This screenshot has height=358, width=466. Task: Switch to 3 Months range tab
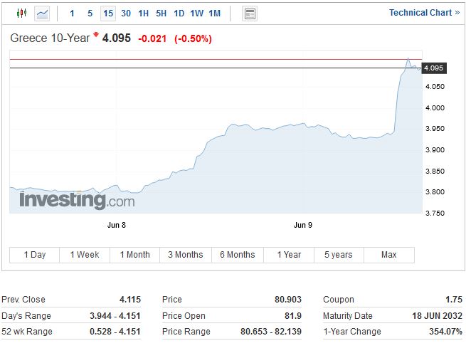point(186,255)
